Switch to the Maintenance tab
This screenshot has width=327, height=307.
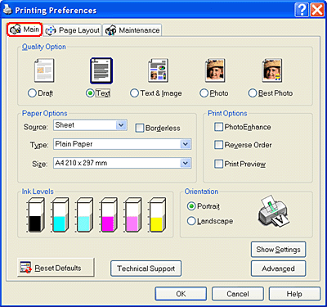coord(132,30)
